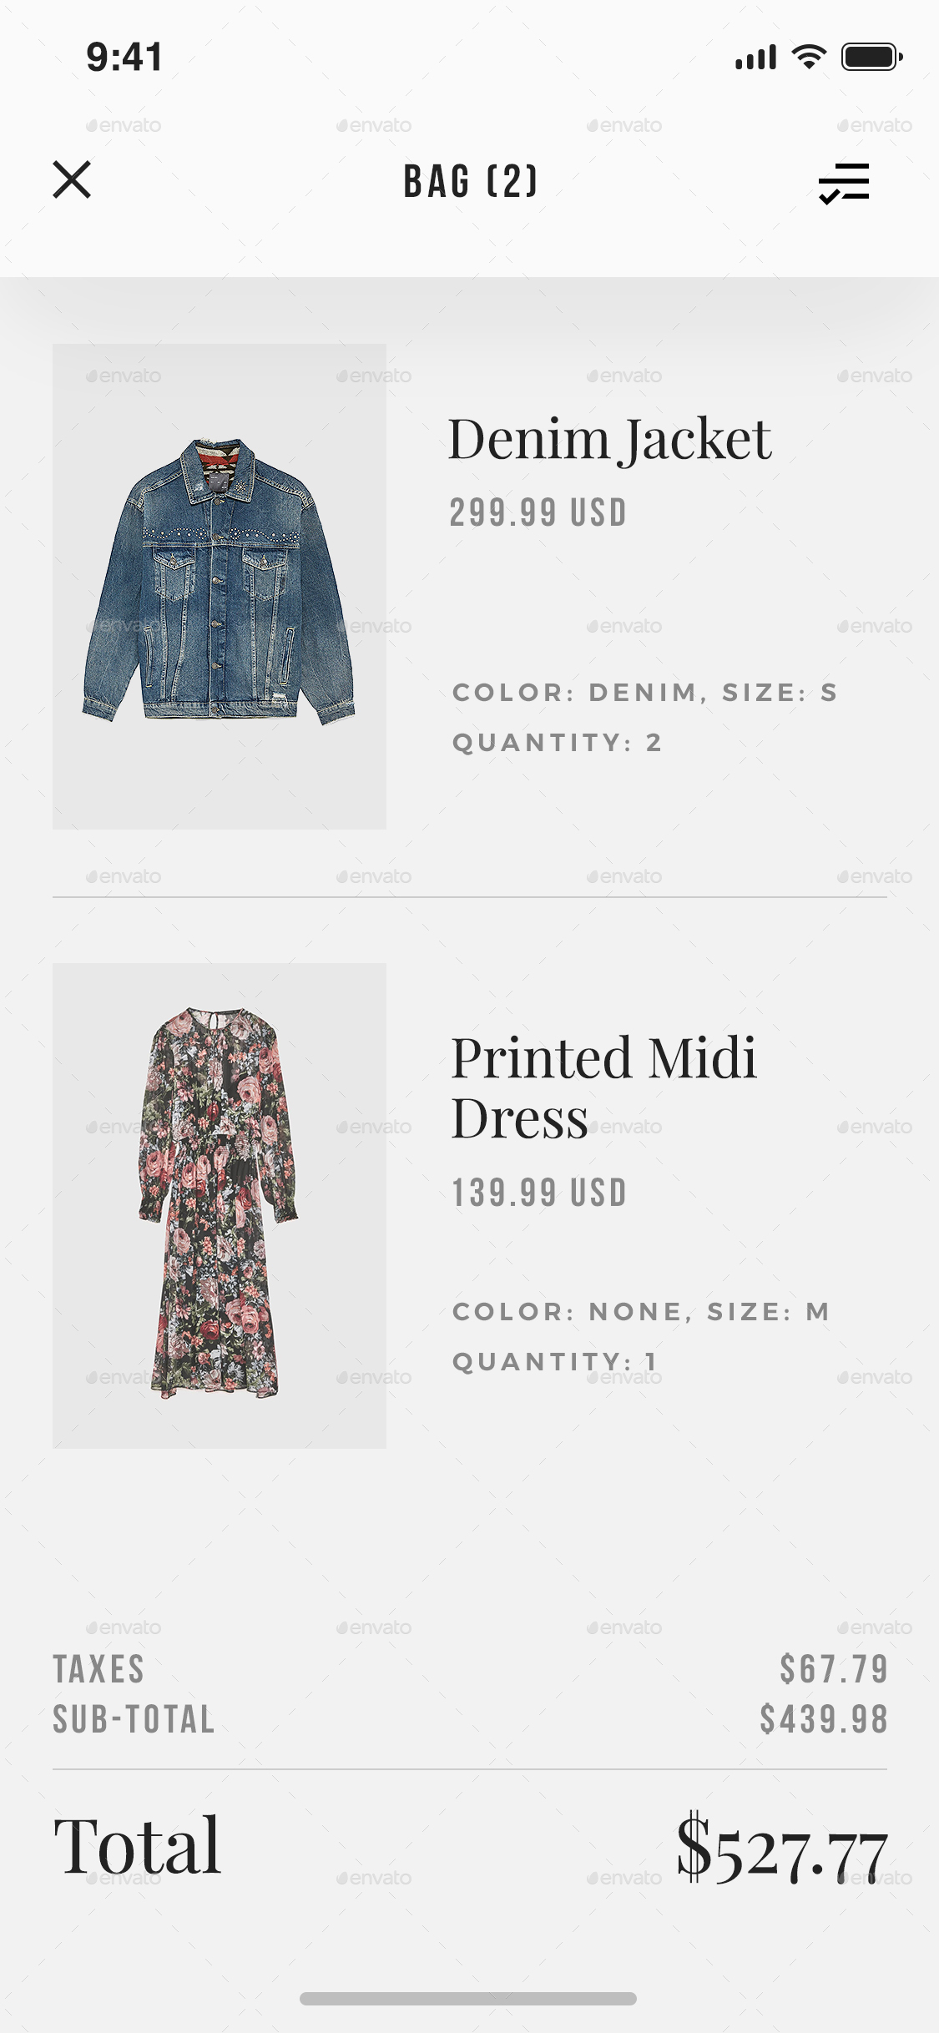Viewport: 939px width, 2033px height.
Task: Tap the BAG (2) header title
Action: pos(471,181)
